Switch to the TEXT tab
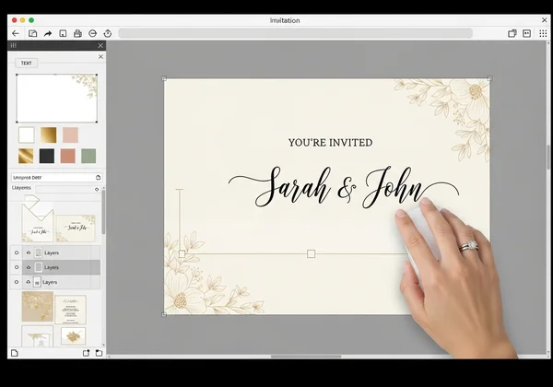 (x=26, y=63)
